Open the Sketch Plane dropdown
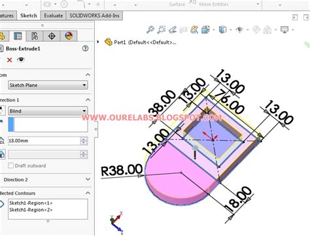Image resolution: width=310 pixels, height=236 pixels. [x=48, y=85]
